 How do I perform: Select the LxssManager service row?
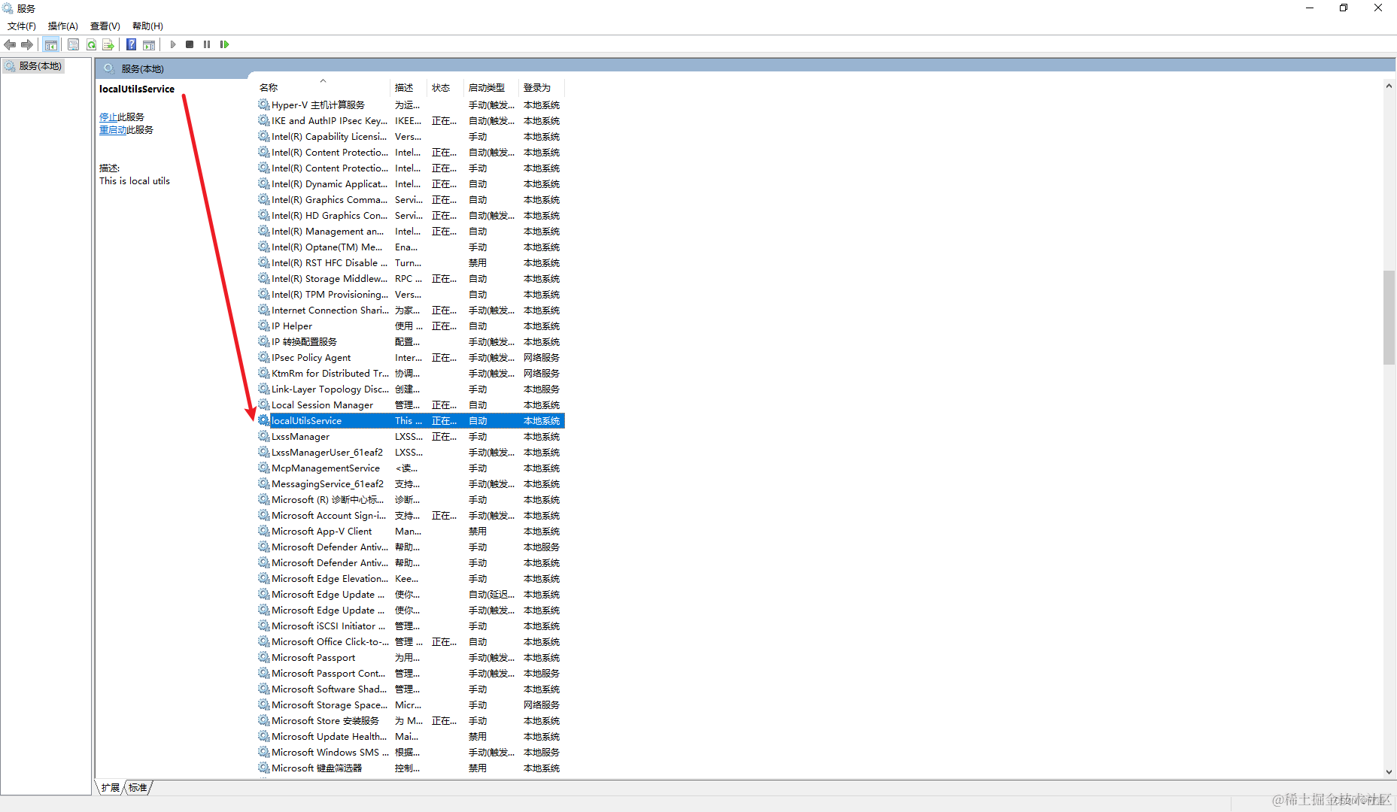pos(411,437)
